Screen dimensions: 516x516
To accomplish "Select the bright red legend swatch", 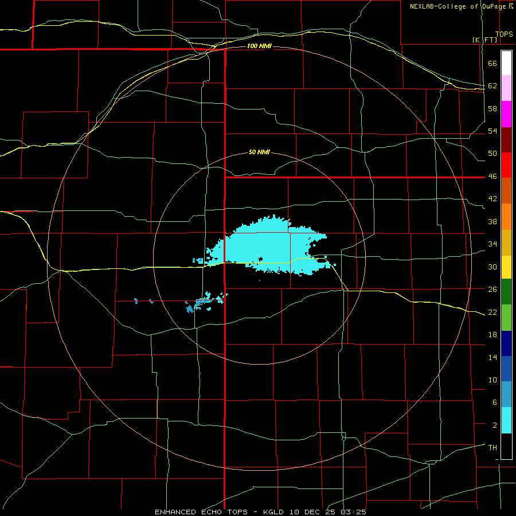I will click(x=506, y=165).
